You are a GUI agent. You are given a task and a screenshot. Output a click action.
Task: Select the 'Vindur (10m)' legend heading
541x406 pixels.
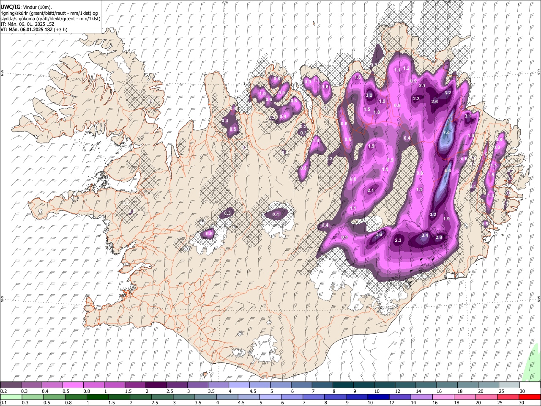[38, 7]
